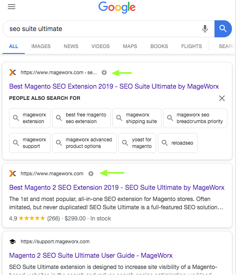Screen dimensions: 236x276
Task: Click AMP lightning icon in first result
Action: click(x=104, y=73)
